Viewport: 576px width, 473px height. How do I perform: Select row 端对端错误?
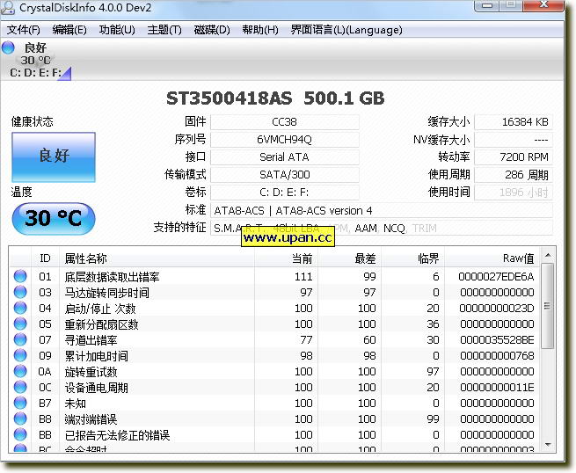click(x=274, y=418)
